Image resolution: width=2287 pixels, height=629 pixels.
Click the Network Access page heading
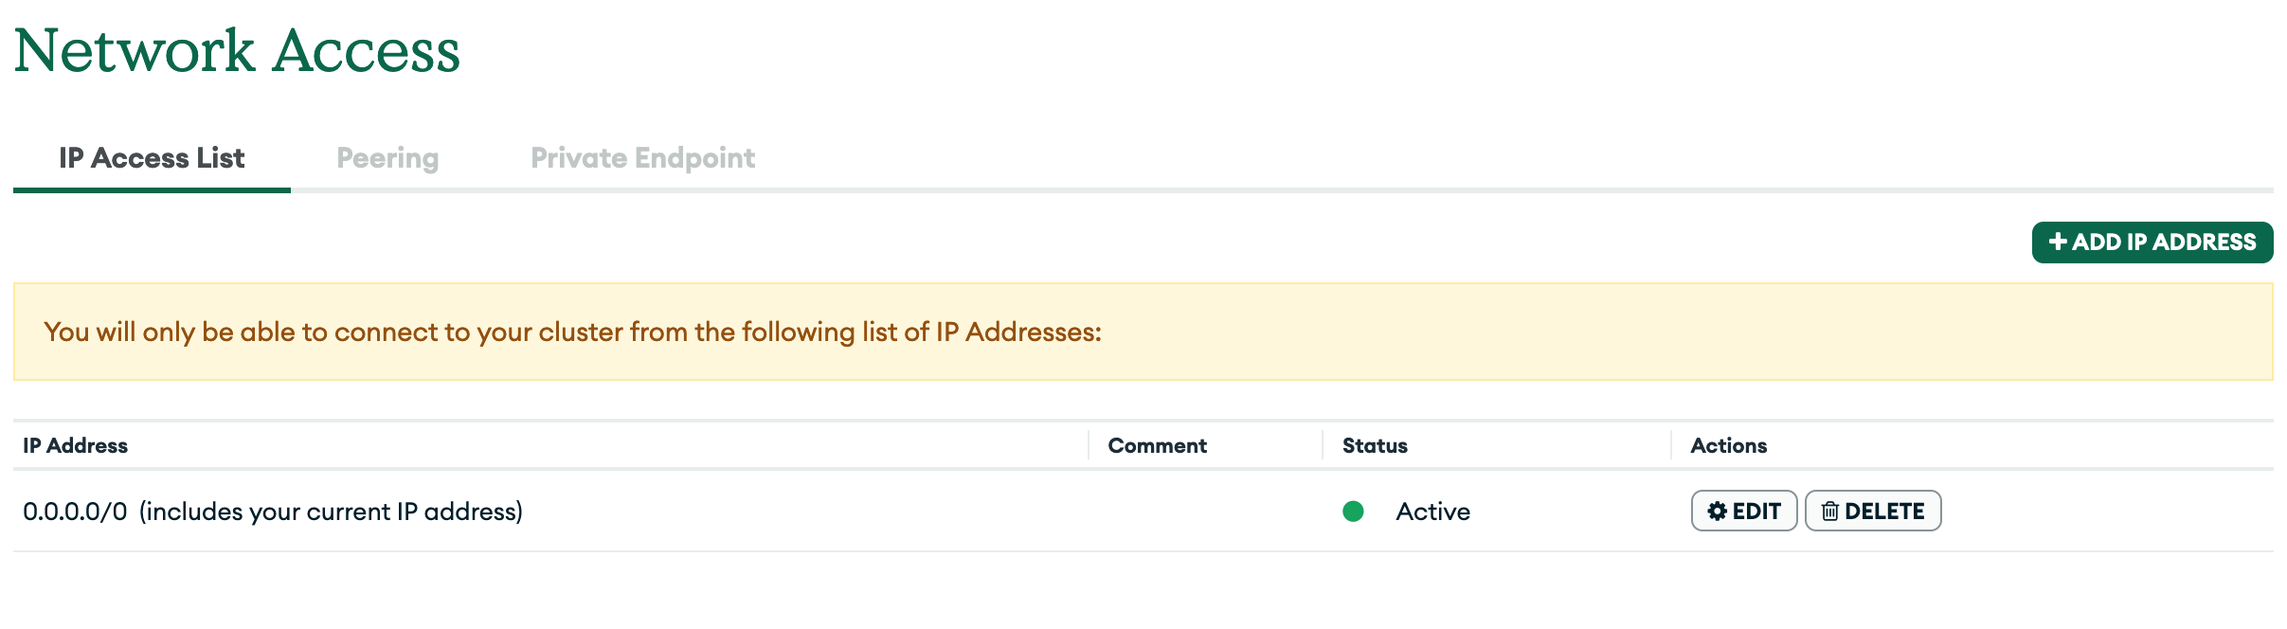click(237, 50)
